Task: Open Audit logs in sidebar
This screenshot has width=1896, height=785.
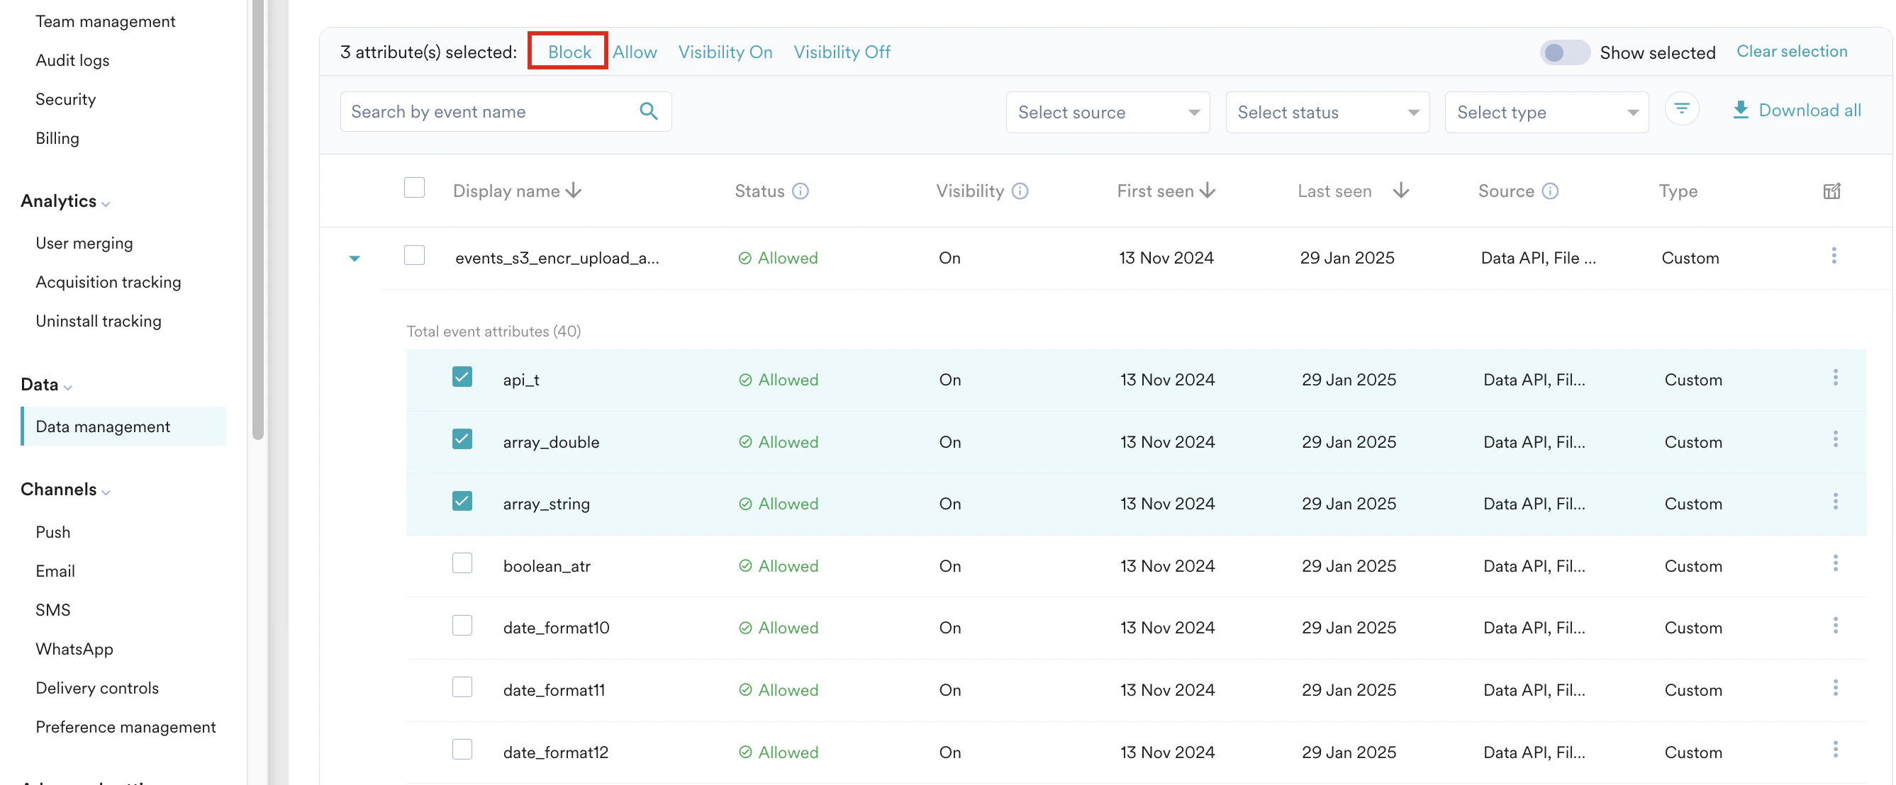Action: point(72,60)
